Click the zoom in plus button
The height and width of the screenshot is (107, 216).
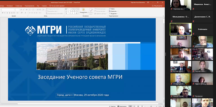pos(157,106)
